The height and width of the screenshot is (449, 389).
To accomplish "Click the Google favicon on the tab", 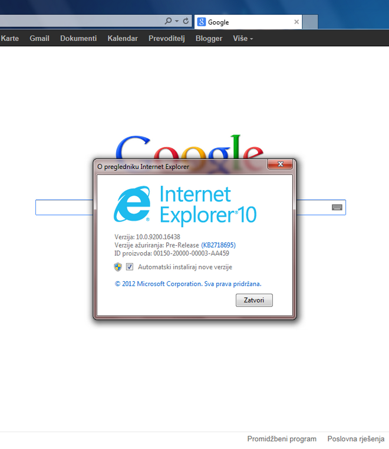I will [x=202, y=22].
